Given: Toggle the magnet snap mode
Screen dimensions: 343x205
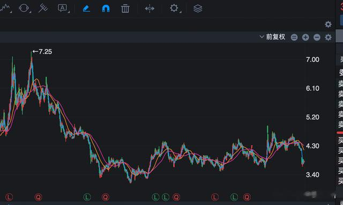Looking at the screenshot, I should (106, 9).
